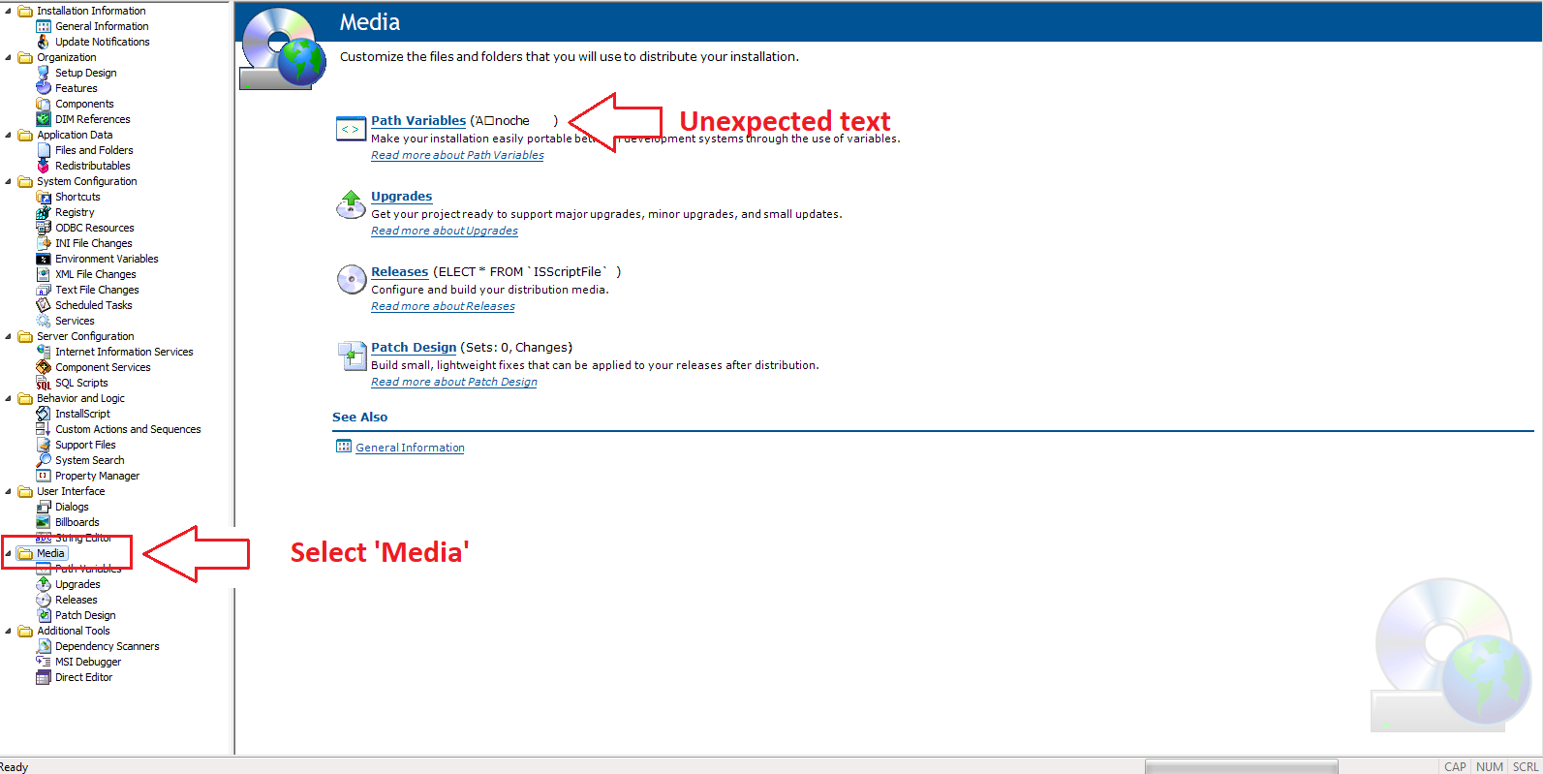This screenshot has height=774, width=1543.
Task: Open the Path Variables link
Action: tap(418, 121)
